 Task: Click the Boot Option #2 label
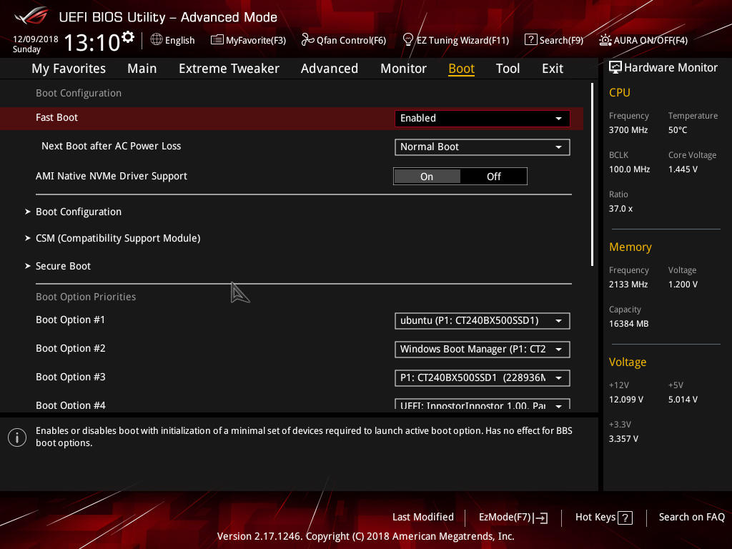point(71,348)
